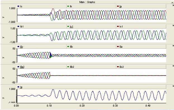Select the Ec curve legend label
Viewport: 174px width, 110px height.
[x=22, y=47]
